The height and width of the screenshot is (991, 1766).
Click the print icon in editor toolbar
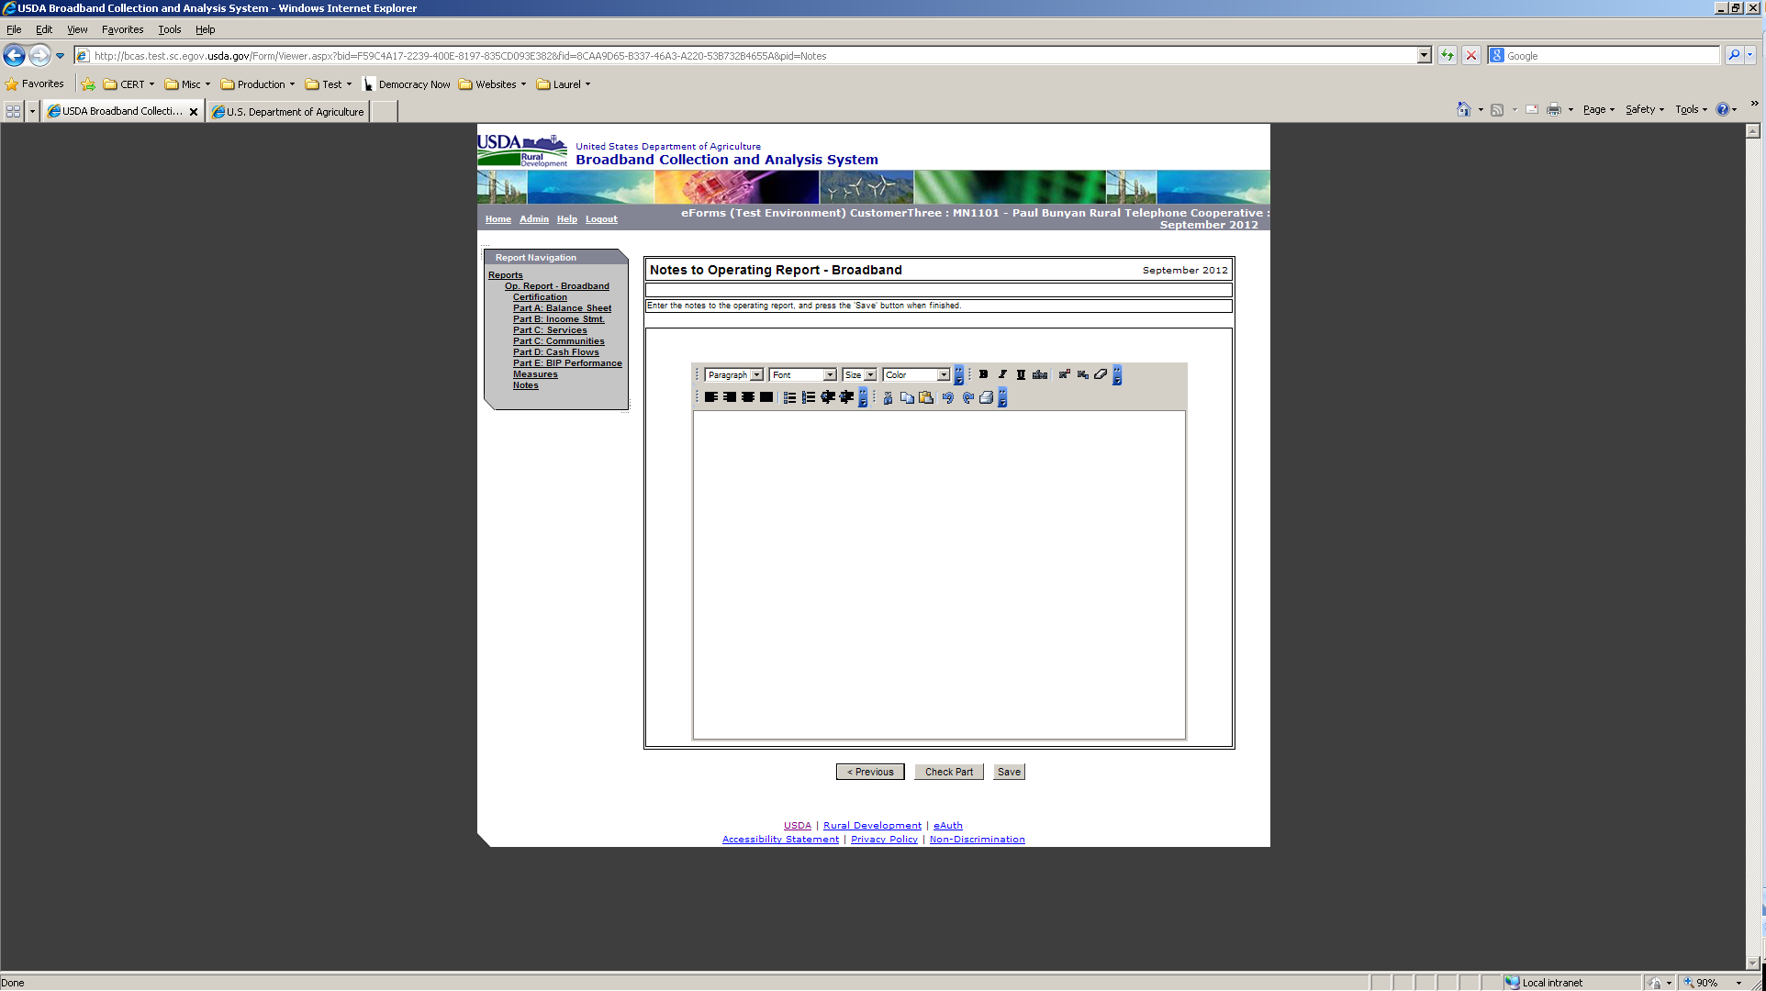[x=986, y=397]
